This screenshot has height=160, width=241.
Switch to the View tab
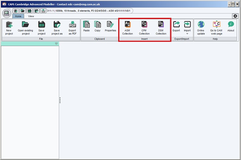pyautogui.click(x=31, y=16)
